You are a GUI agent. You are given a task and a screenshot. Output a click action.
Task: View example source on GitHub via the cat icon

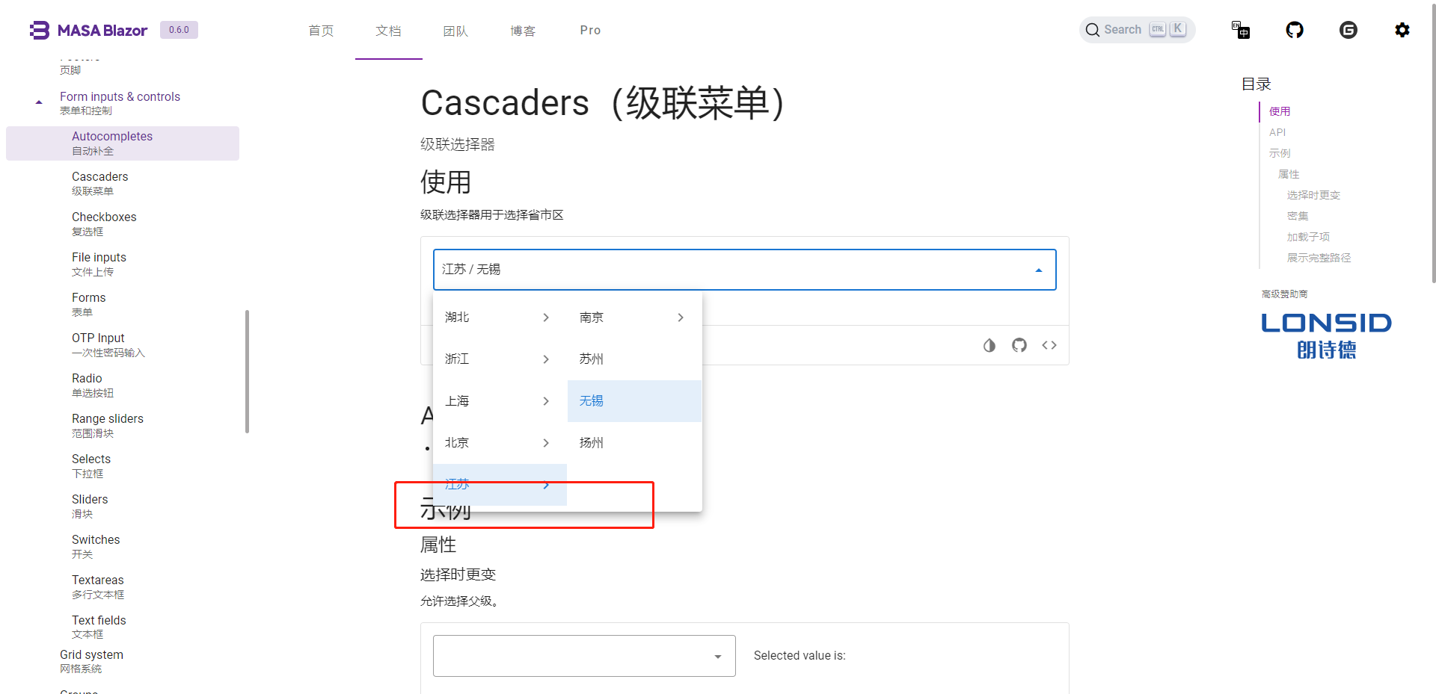point(1019,345)
